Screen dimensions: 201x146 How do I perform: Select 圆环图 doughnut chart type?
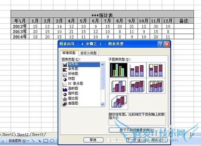(81, 93)
